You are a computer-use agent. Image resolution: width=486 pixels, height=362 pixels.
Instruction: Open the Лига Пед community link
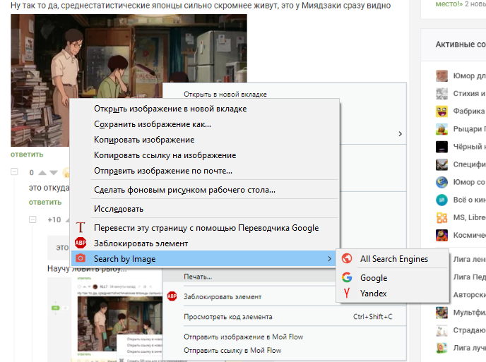click(x=469, y=277)
